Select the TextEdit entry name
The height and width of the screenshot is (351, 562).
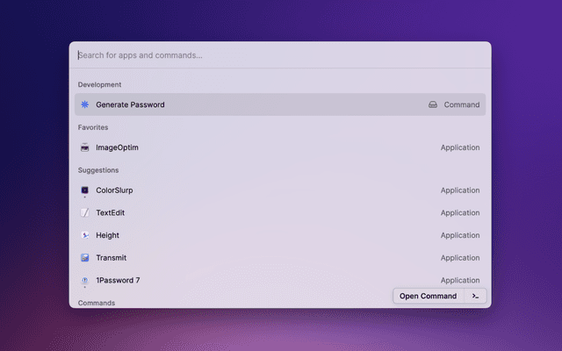click(x=112, y=212)
